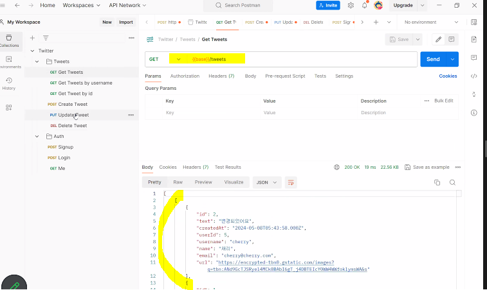Switch to the Authorization tab
This screenshot has height=290, width=487.
tap(185, 76)
